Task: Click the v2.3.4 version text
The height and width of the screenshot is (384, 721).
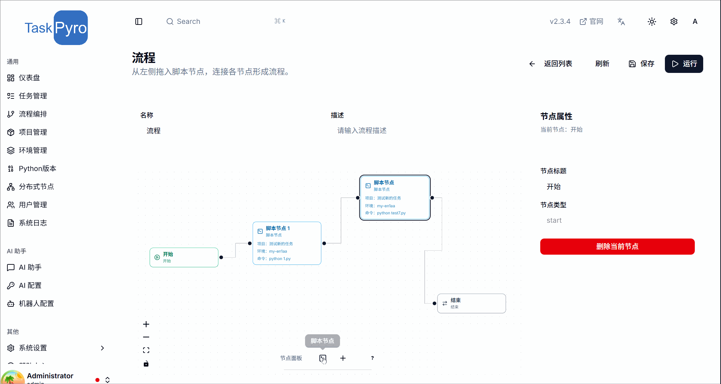Action: tap(560, 22)
